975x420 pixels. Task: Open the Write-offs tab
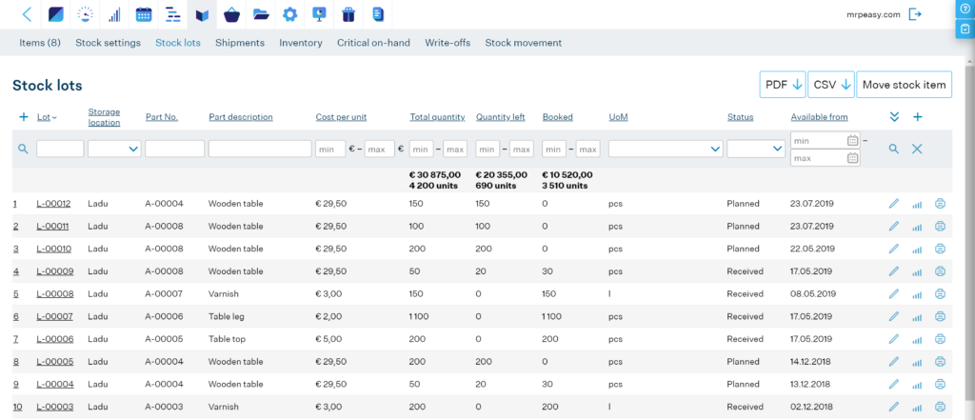coord(448,43)
